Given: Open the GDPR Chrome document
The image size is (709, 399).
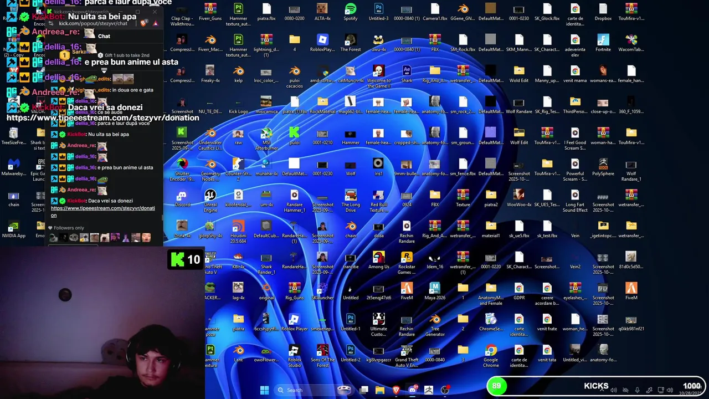Looking at the screenshot, I should coord(519,291).
